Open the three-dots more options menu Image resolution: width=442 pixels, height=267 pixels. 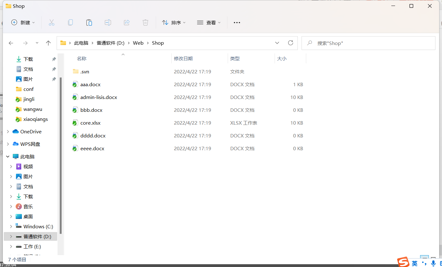237,22
